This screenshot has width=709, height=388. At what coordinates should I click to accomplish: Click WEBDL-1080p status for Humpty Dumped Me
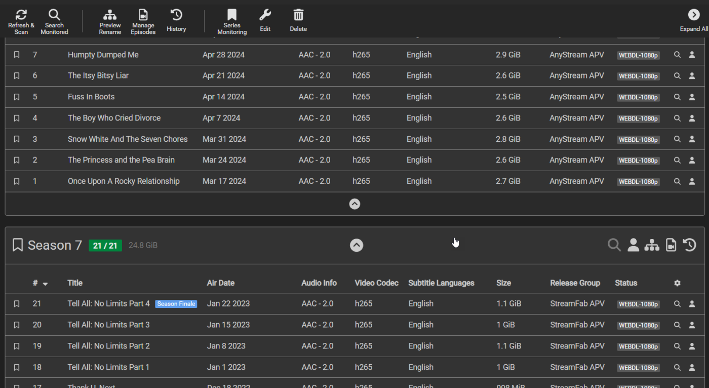[638, 55]
